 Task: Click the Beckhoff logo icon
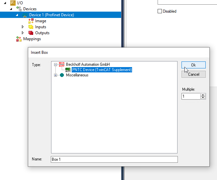(x=62, y=64)
